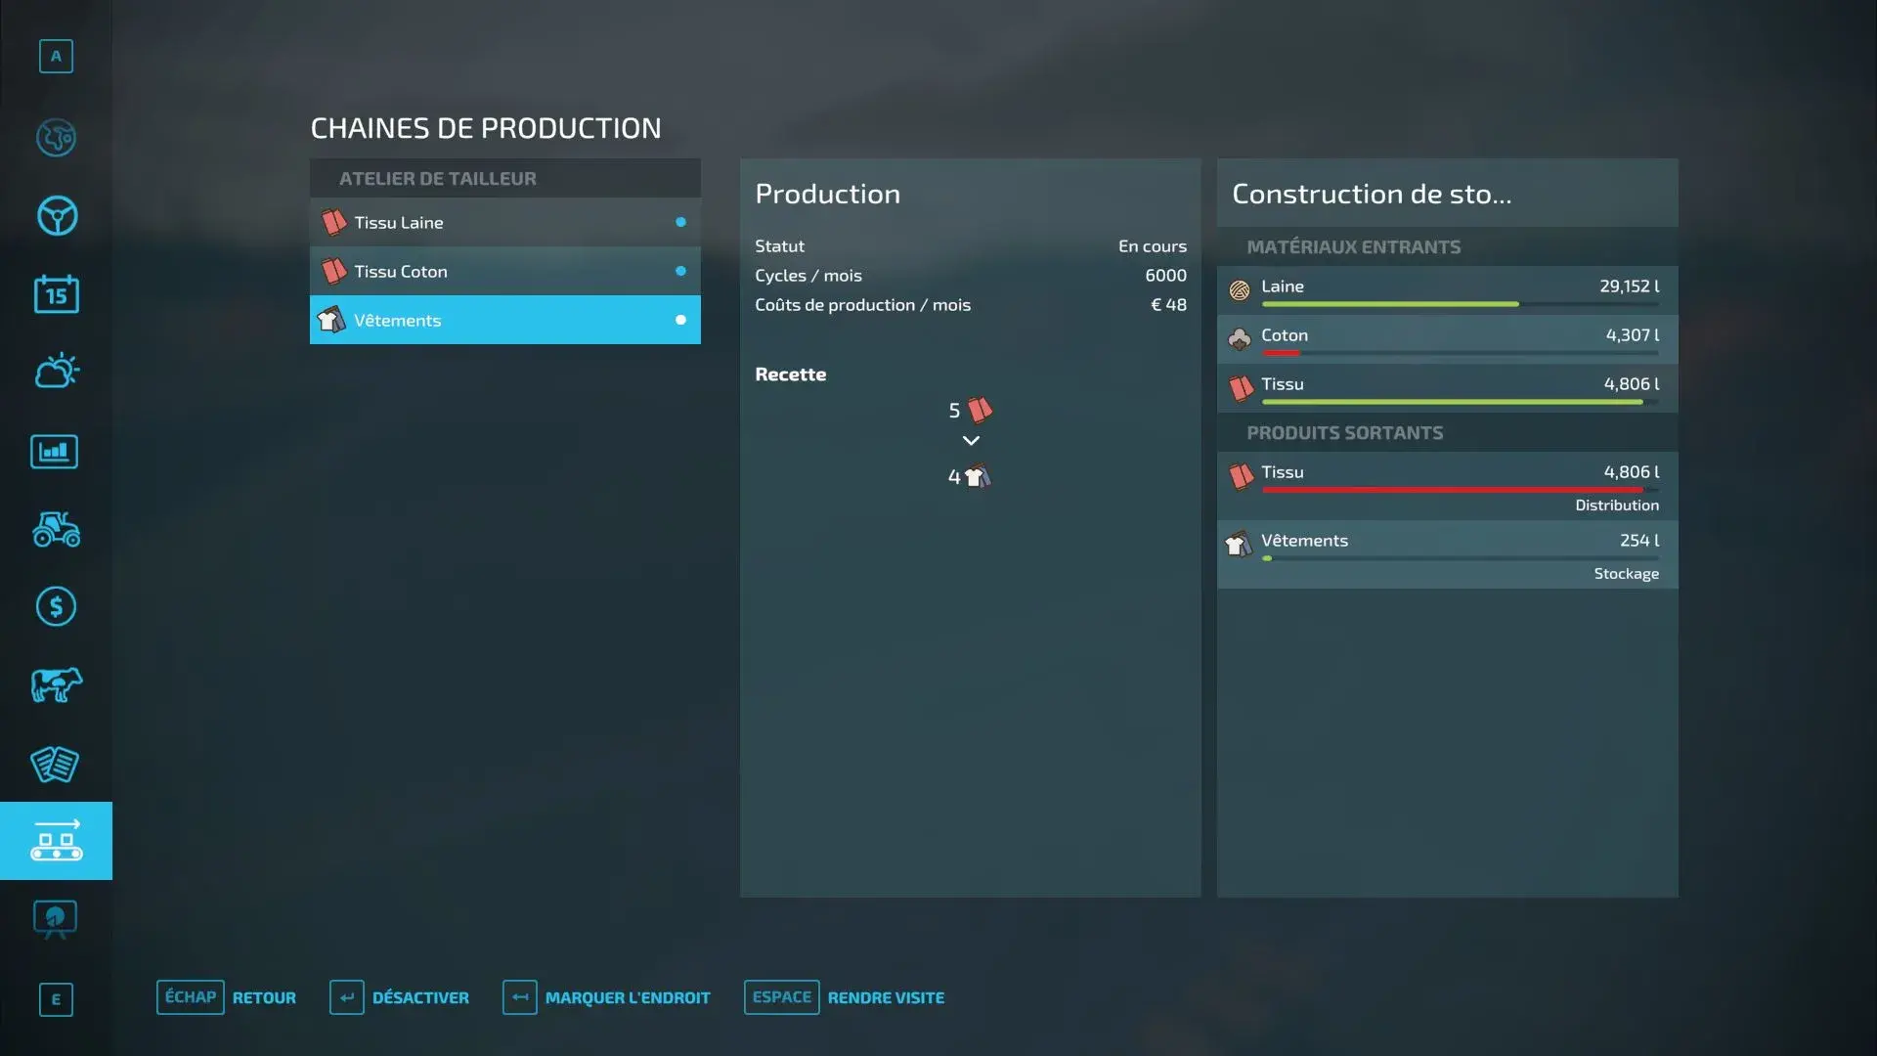The width and height of the screenshot is (1877, 1056).
Task: Open the contracts papers icon
Action: click(x=55, y=764)
